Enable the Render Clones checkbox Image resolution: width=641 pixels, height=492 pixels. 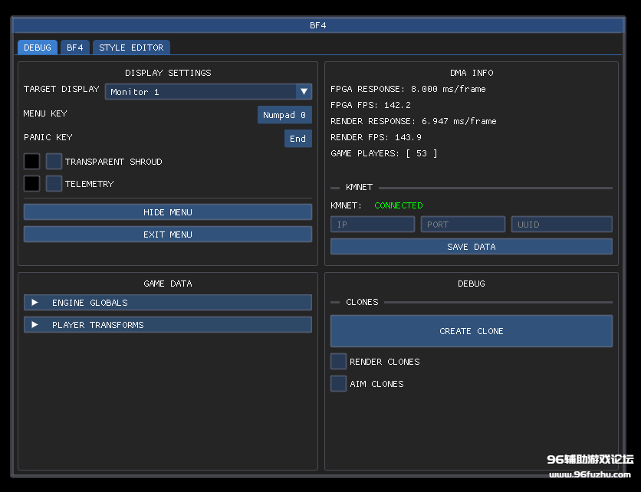[x=338, y=362]
